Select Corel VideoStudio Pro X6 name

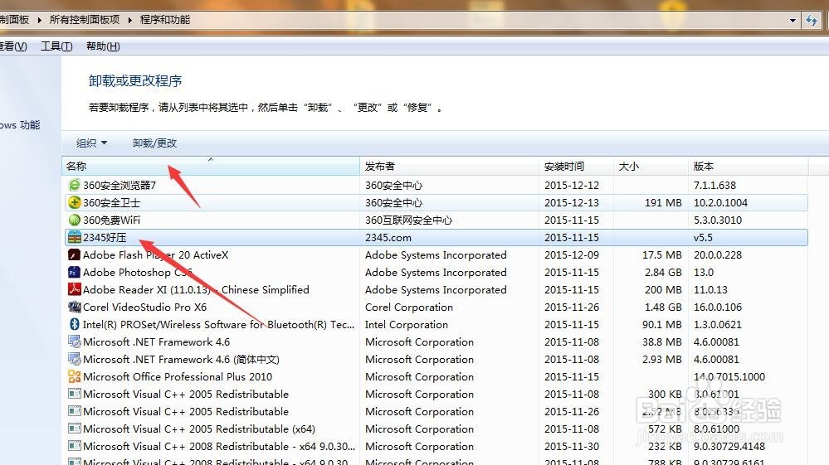point(145,308)
